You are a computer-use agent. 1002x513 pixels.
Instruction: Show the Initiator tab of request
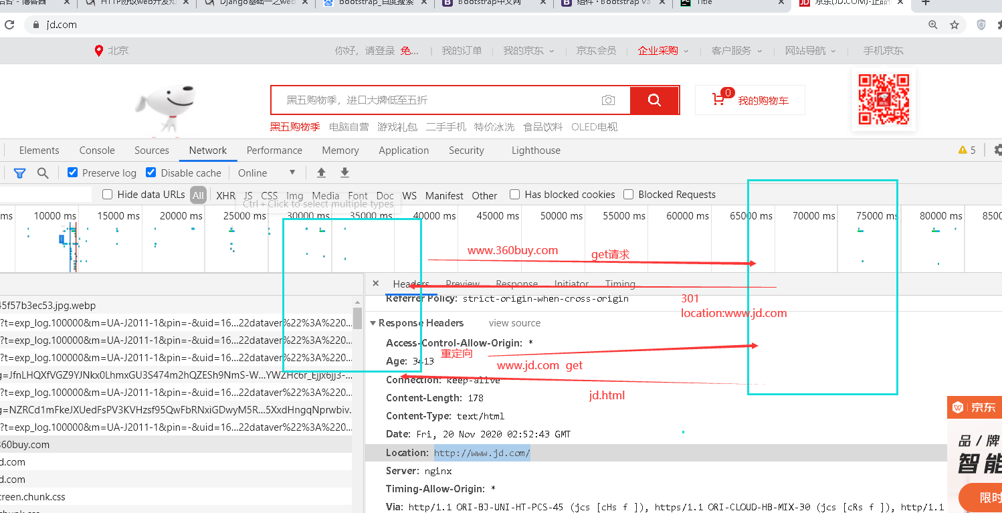coord(571,284)
